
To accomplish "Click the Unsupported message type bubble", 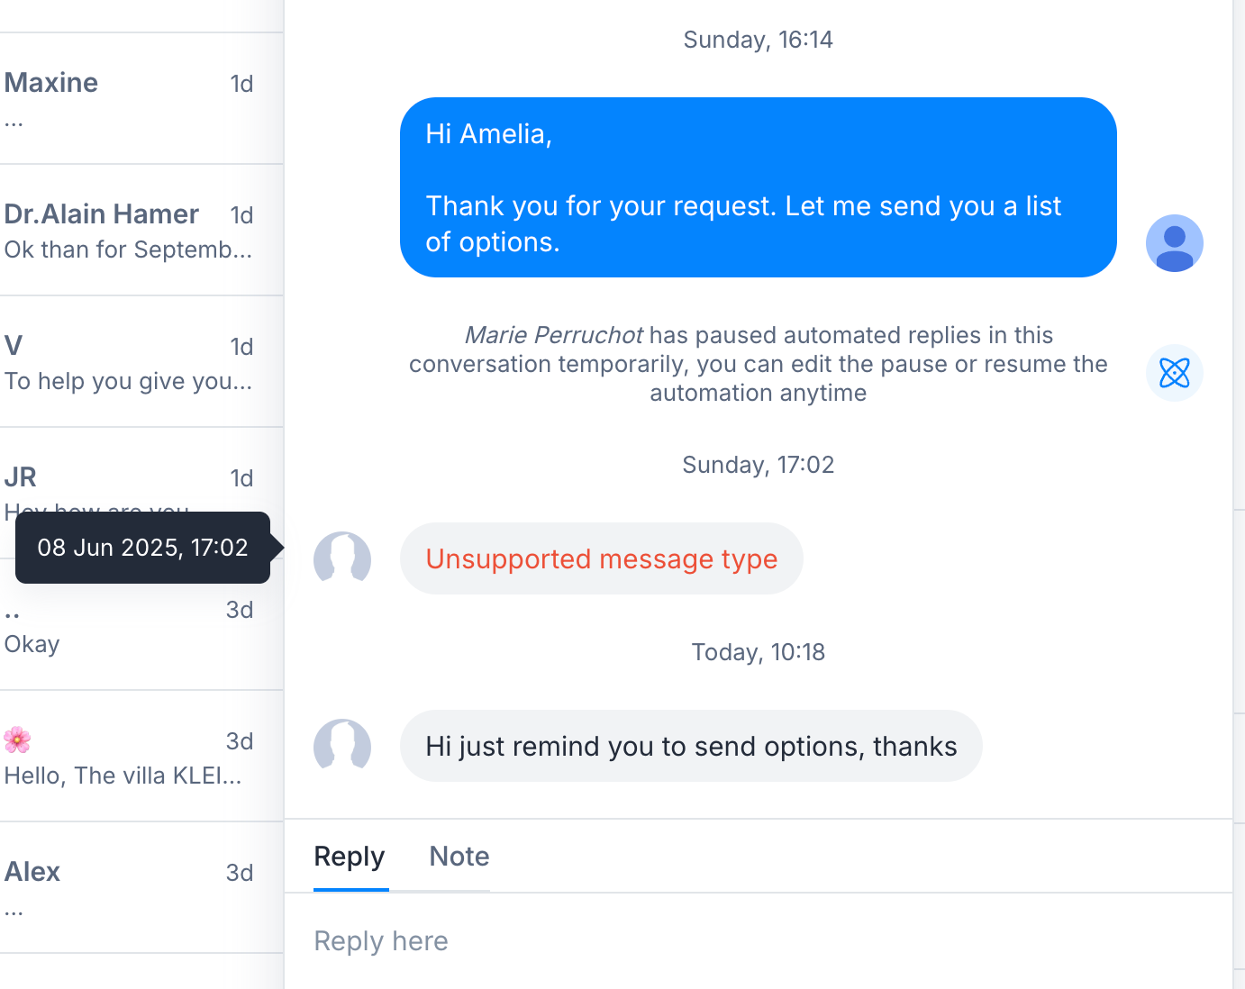I will 601,559.
